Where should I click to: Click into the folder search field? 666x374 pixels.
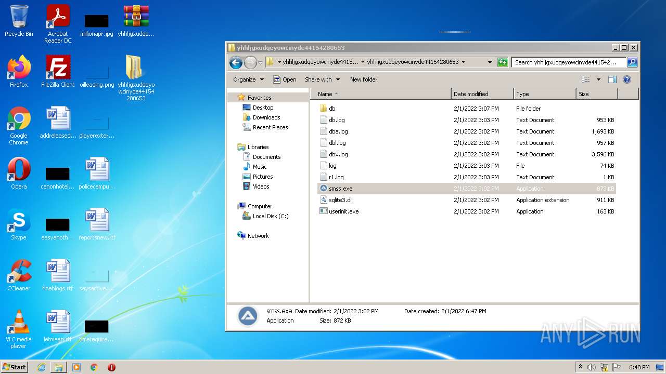568,62
